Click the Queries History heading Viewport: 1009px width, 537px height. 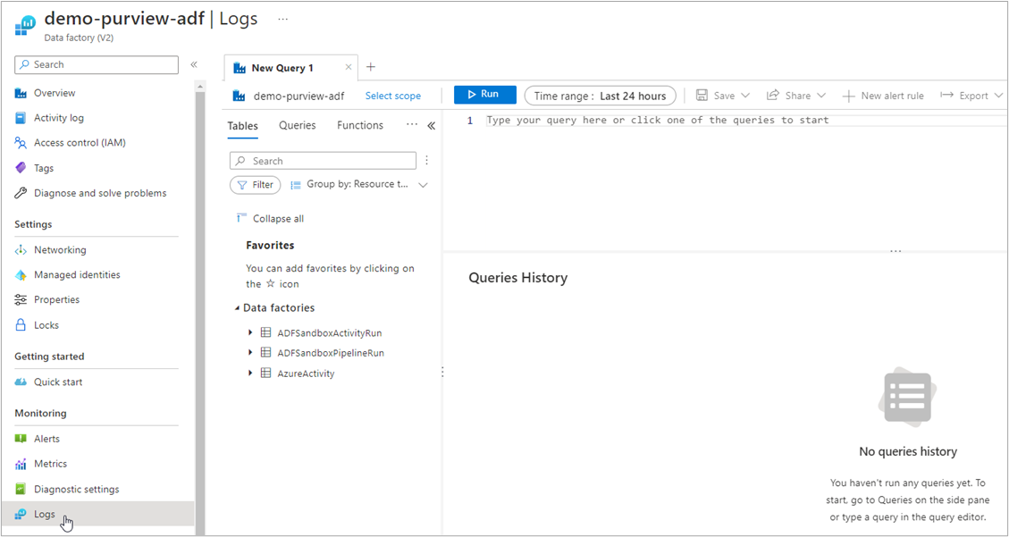[518, 278]
